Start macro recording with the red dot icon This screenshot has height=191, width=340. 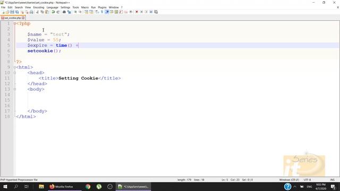pyautogui.click(x=137, y=12)
